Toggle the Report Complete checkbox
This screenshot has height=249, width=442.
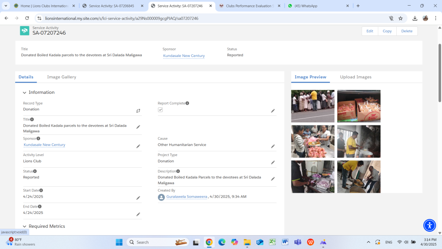161,110
